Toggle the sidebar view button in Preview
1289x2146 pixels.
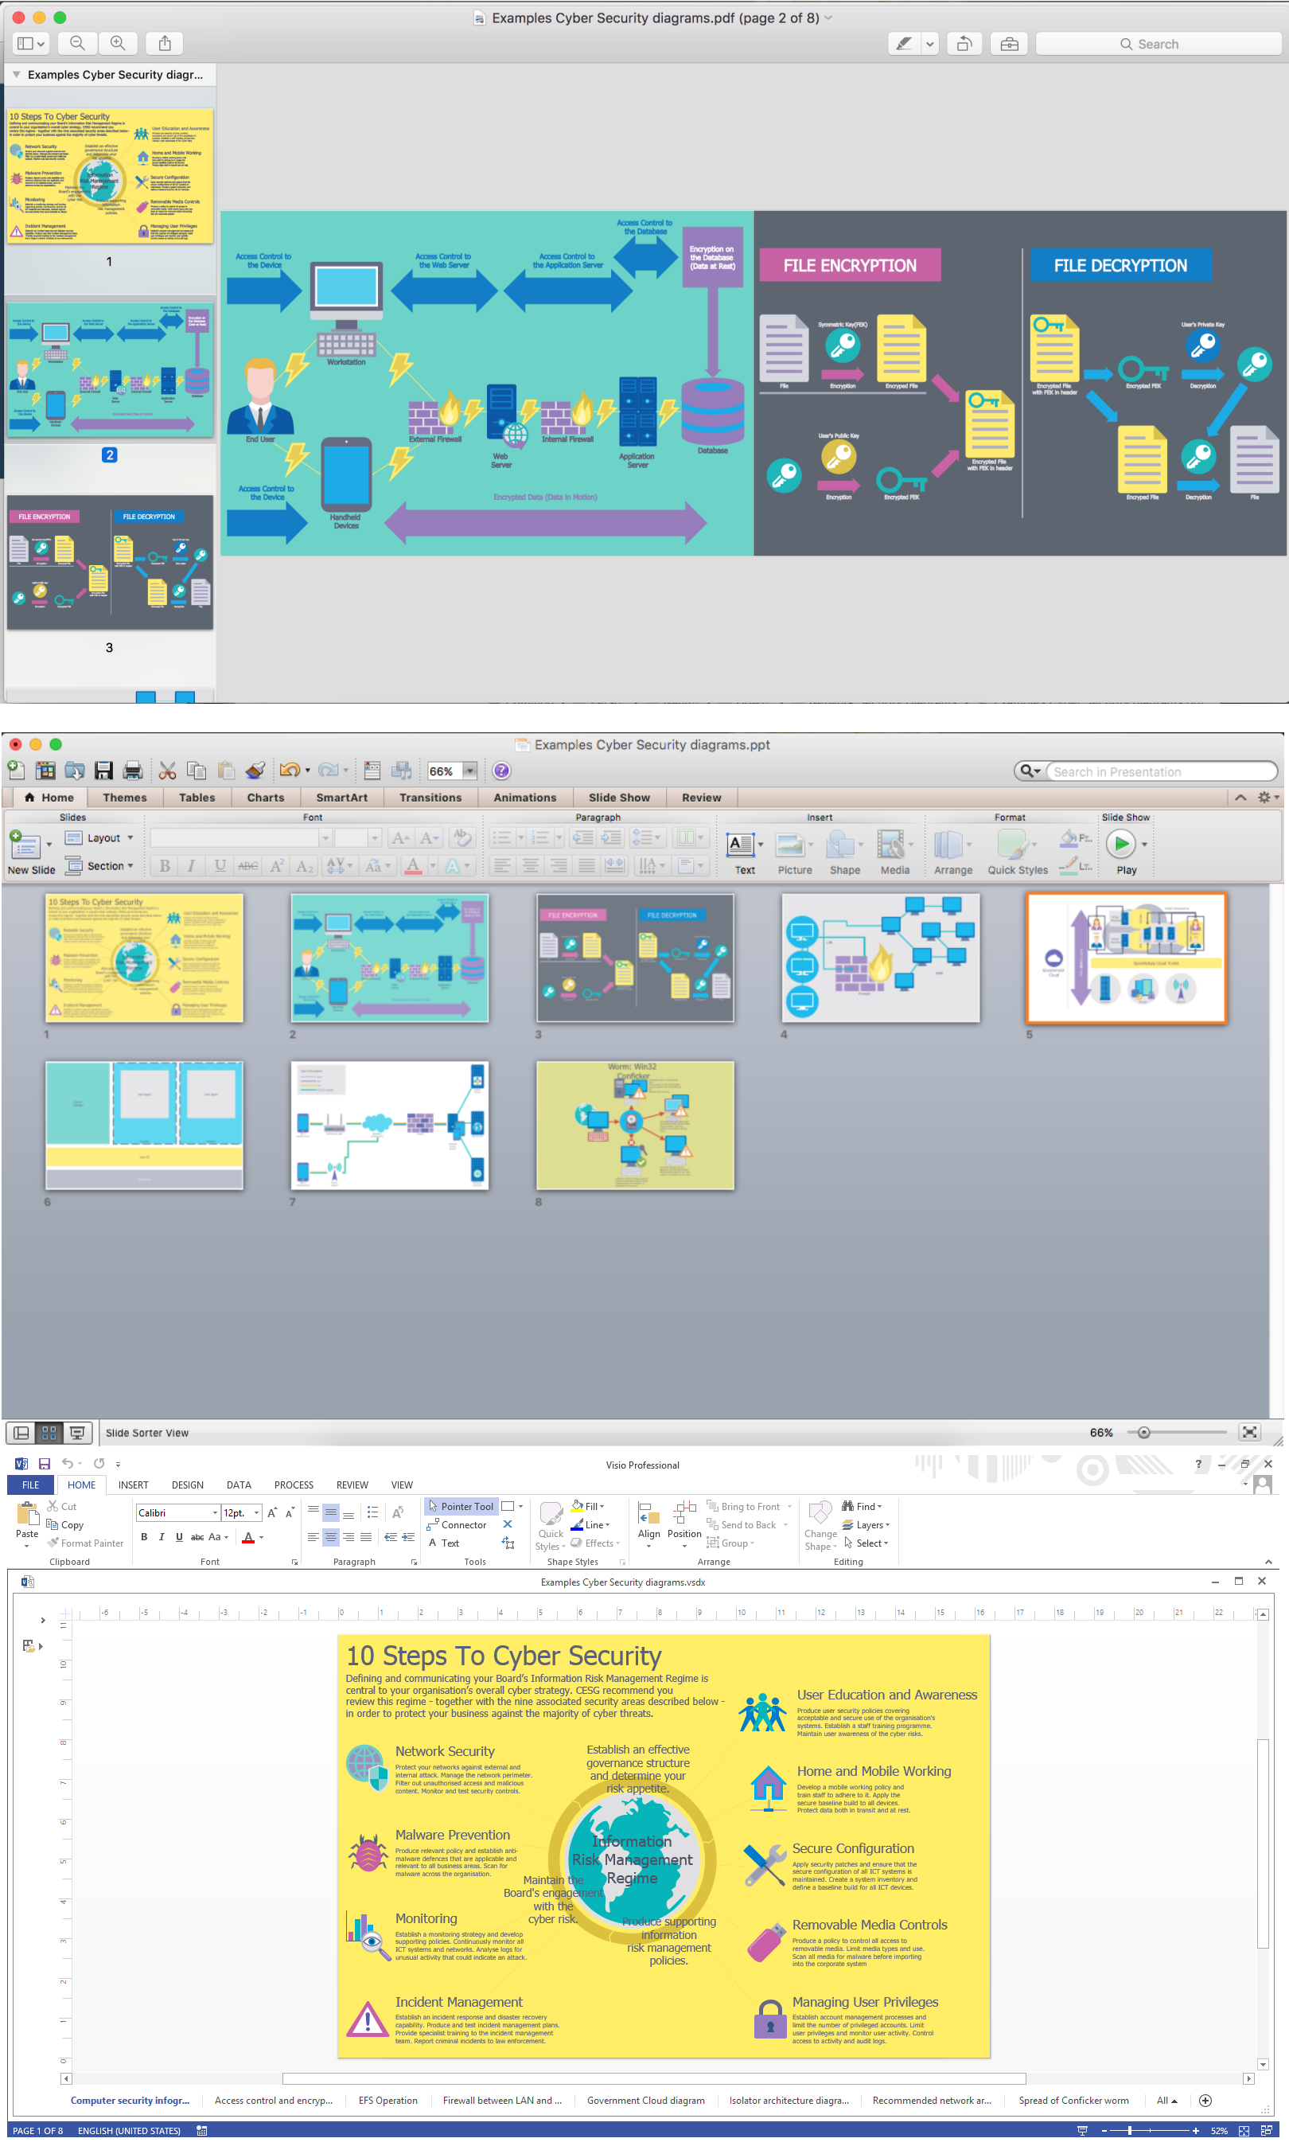click(31, 44)
